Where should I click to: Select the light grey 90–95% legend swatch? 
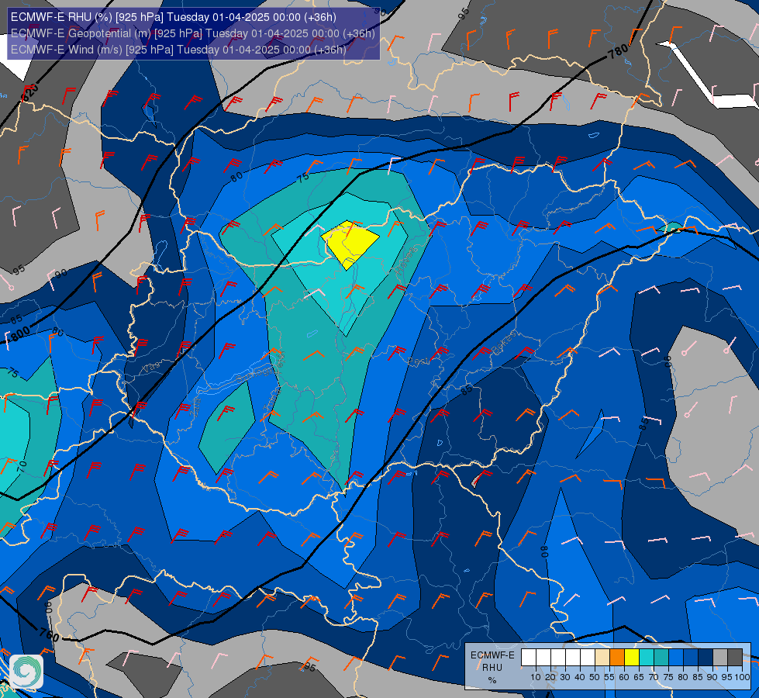(x=720, y=658)
